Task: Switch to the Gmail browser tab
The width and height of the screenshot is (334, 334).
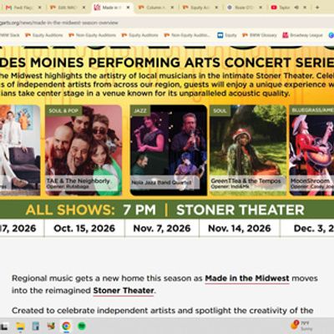Action: (23, 8)
